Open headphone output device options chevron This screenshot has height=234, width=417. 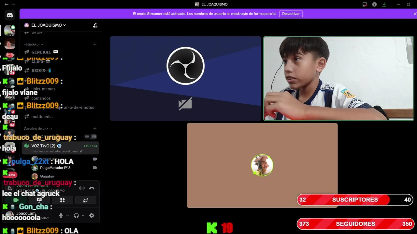pos(83,215)
